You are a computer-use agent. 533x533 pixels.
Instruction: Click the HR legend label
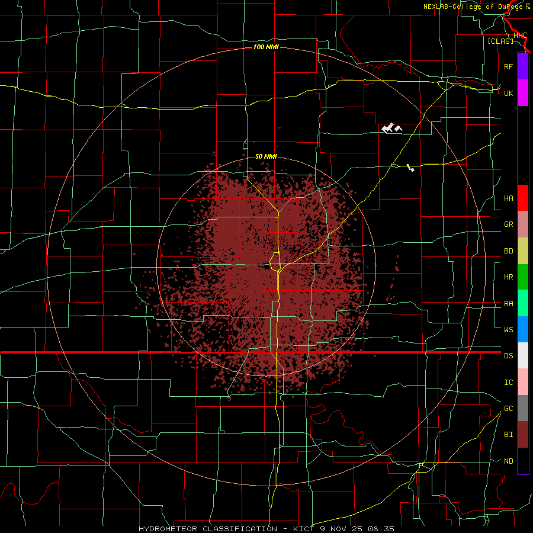508,277
